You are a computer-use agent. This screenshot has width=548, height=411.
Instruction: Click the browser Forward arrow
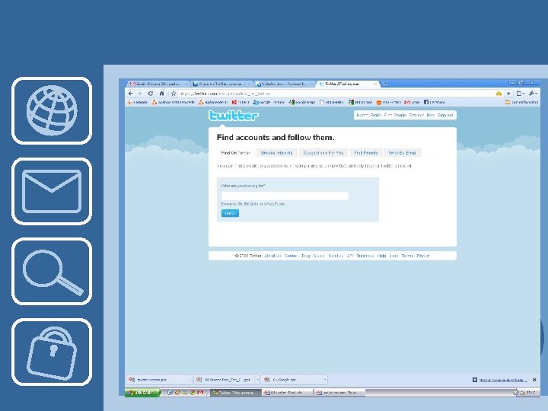139,94
